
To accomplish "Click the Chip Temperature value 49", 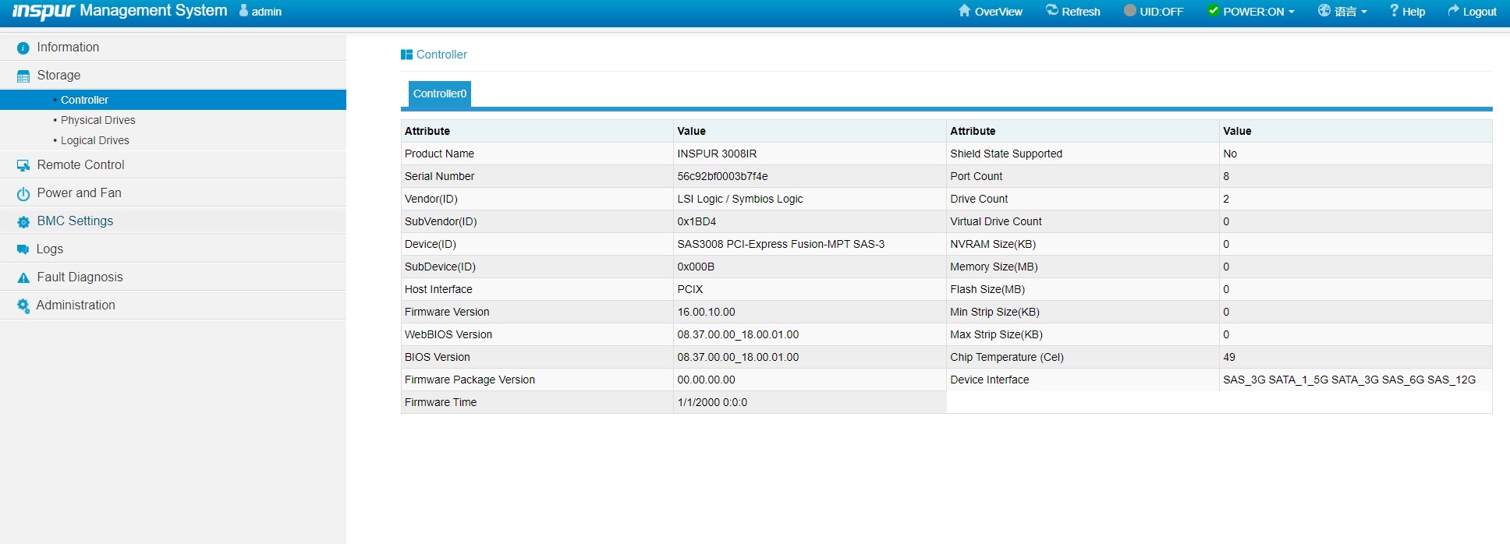I will pos(1229,357).
